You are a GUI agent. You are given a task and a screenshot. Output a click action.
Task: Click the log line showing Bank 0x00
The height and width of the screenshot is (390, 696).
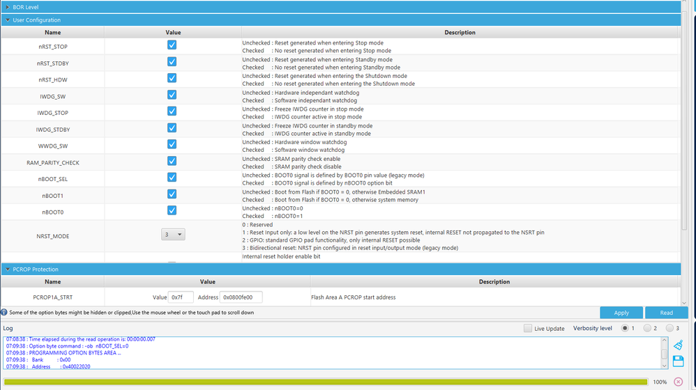[x=38, y=360]
